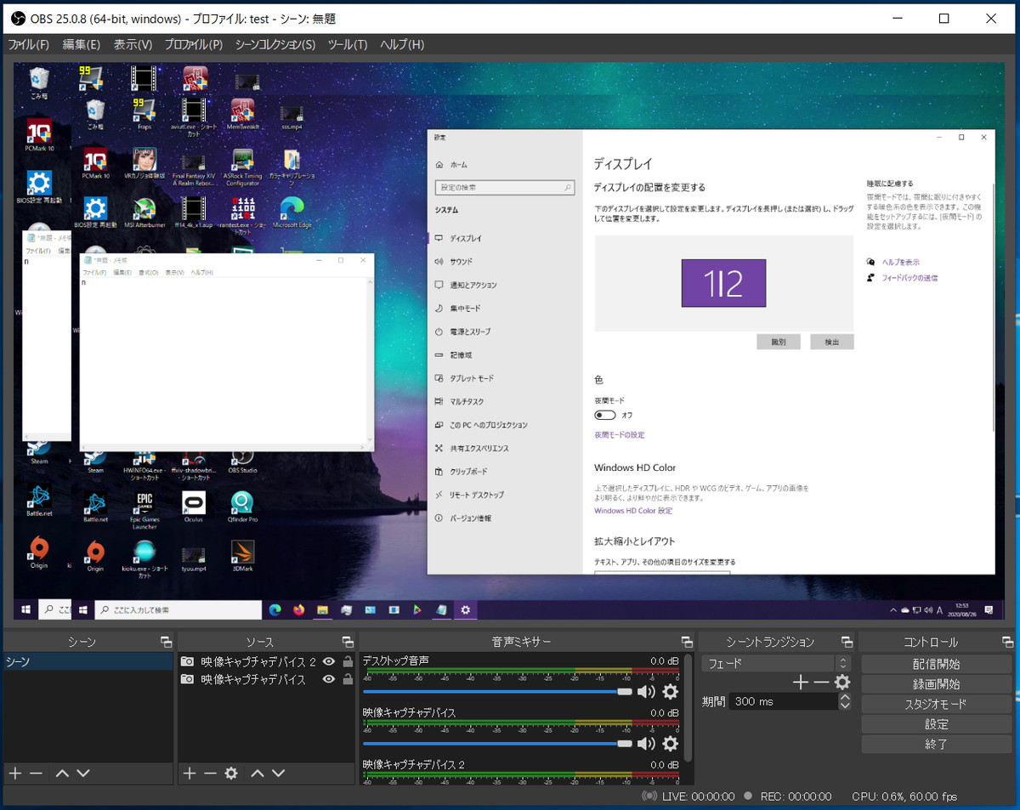Open the ファイル(F) menu
The width and height of the screenshot is (1020, 810).
[x=28, y=44]
